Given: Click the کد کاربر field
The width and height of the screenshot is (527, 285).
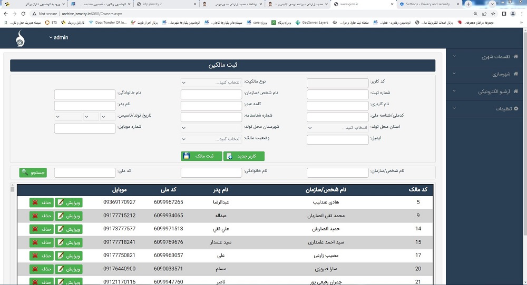Looking at the screenshot, I should point(337,83).
